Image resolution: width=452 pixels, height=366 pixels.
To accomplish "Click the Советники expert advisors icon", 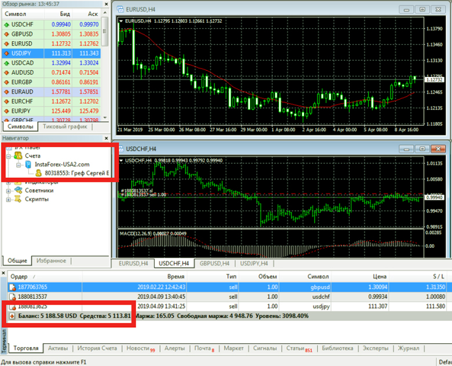I will click(x=18, y=190).
